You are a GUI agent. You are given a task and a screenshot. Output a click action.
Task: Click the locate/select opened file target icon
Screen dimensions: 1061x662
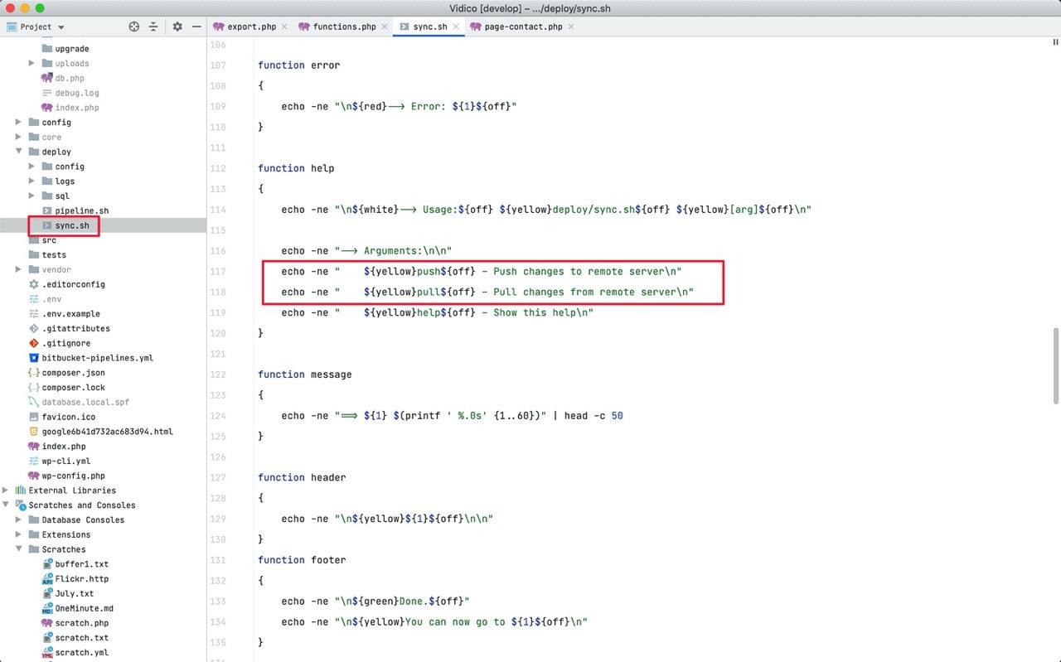pos(134,27)
